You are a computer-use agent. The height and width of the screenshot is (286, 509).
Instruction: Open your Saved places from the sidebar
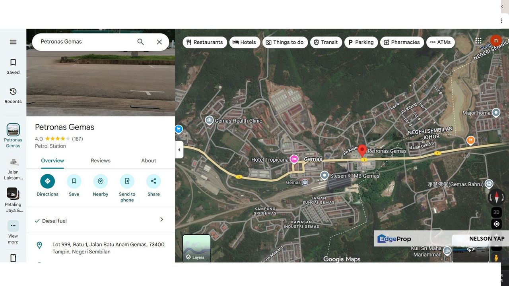tap(13, 66)
